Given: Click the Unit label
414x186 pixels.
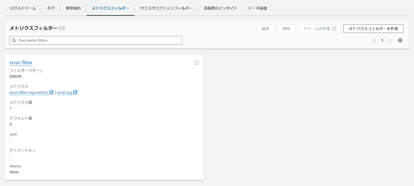Looking at the screenshot, I should [13, 134].
